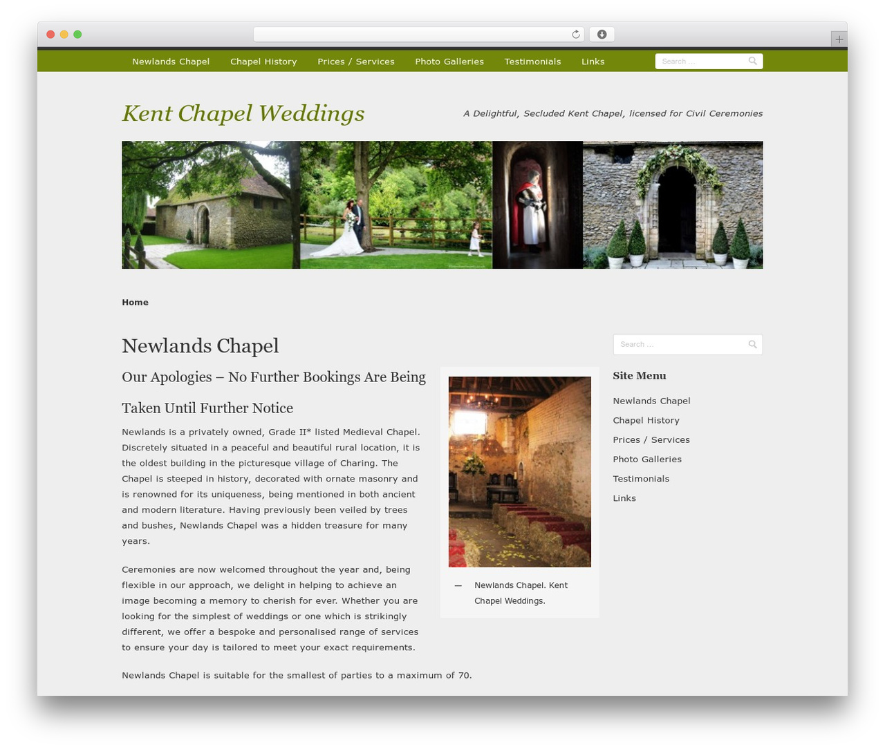Open a new browser tab with plus icon

(x=839, y=39)
